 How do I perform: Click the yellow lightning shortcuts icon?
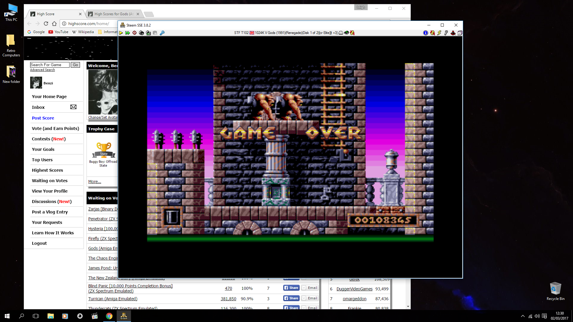(x=439, y=33)
